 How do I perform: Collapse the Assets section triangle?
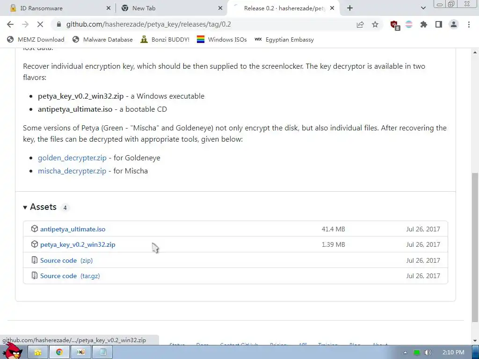click(x=25, y=208)
